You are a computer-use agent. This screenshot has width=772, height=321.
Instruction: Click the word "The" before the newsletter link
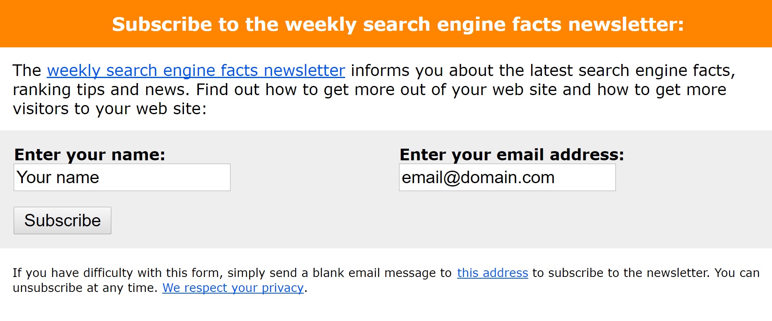(27, 71)
